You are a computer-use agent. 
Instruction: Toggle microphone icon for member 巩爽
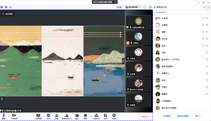(x=207, y=53)
